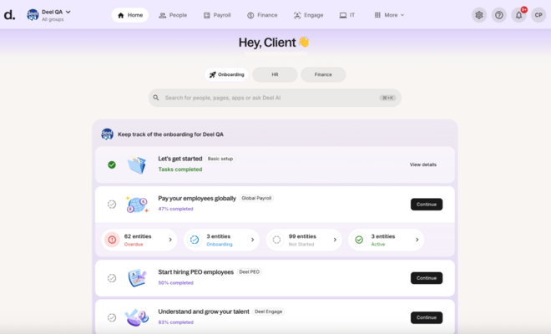Click the Deel PEO tag
The image size is (551, 334).
pyautogui.click(x=249, y=272)
